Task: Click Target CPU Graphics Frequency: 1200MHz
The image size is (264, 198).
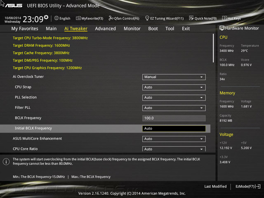Action: tap(47, 68)
